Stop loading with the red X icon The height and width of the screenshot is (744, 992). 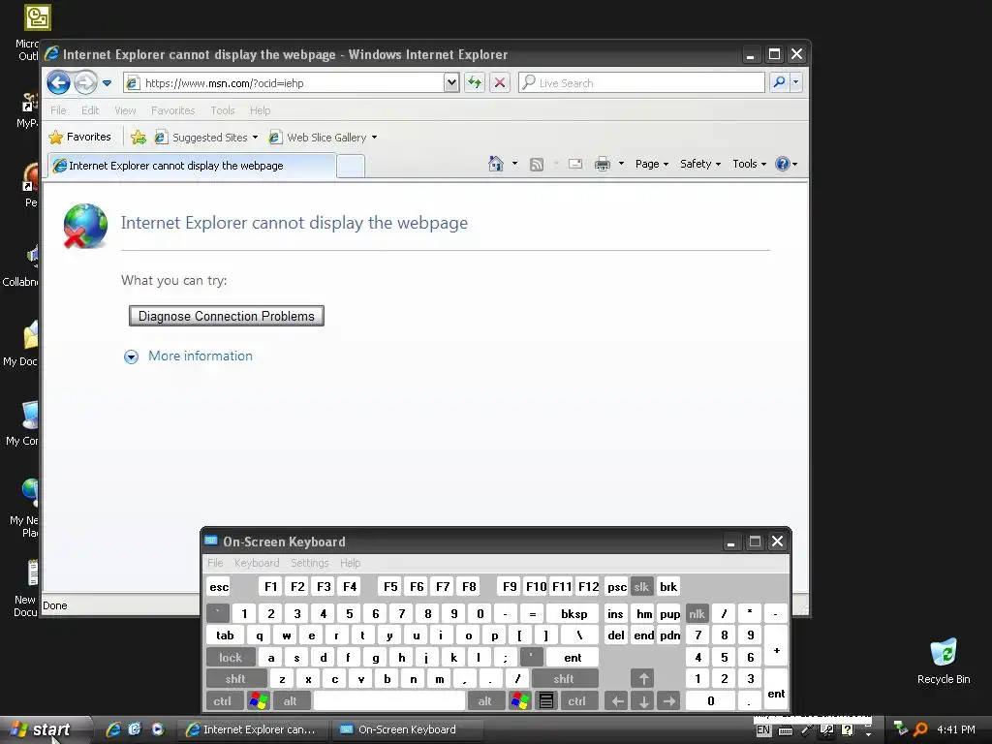pos(500,82)
